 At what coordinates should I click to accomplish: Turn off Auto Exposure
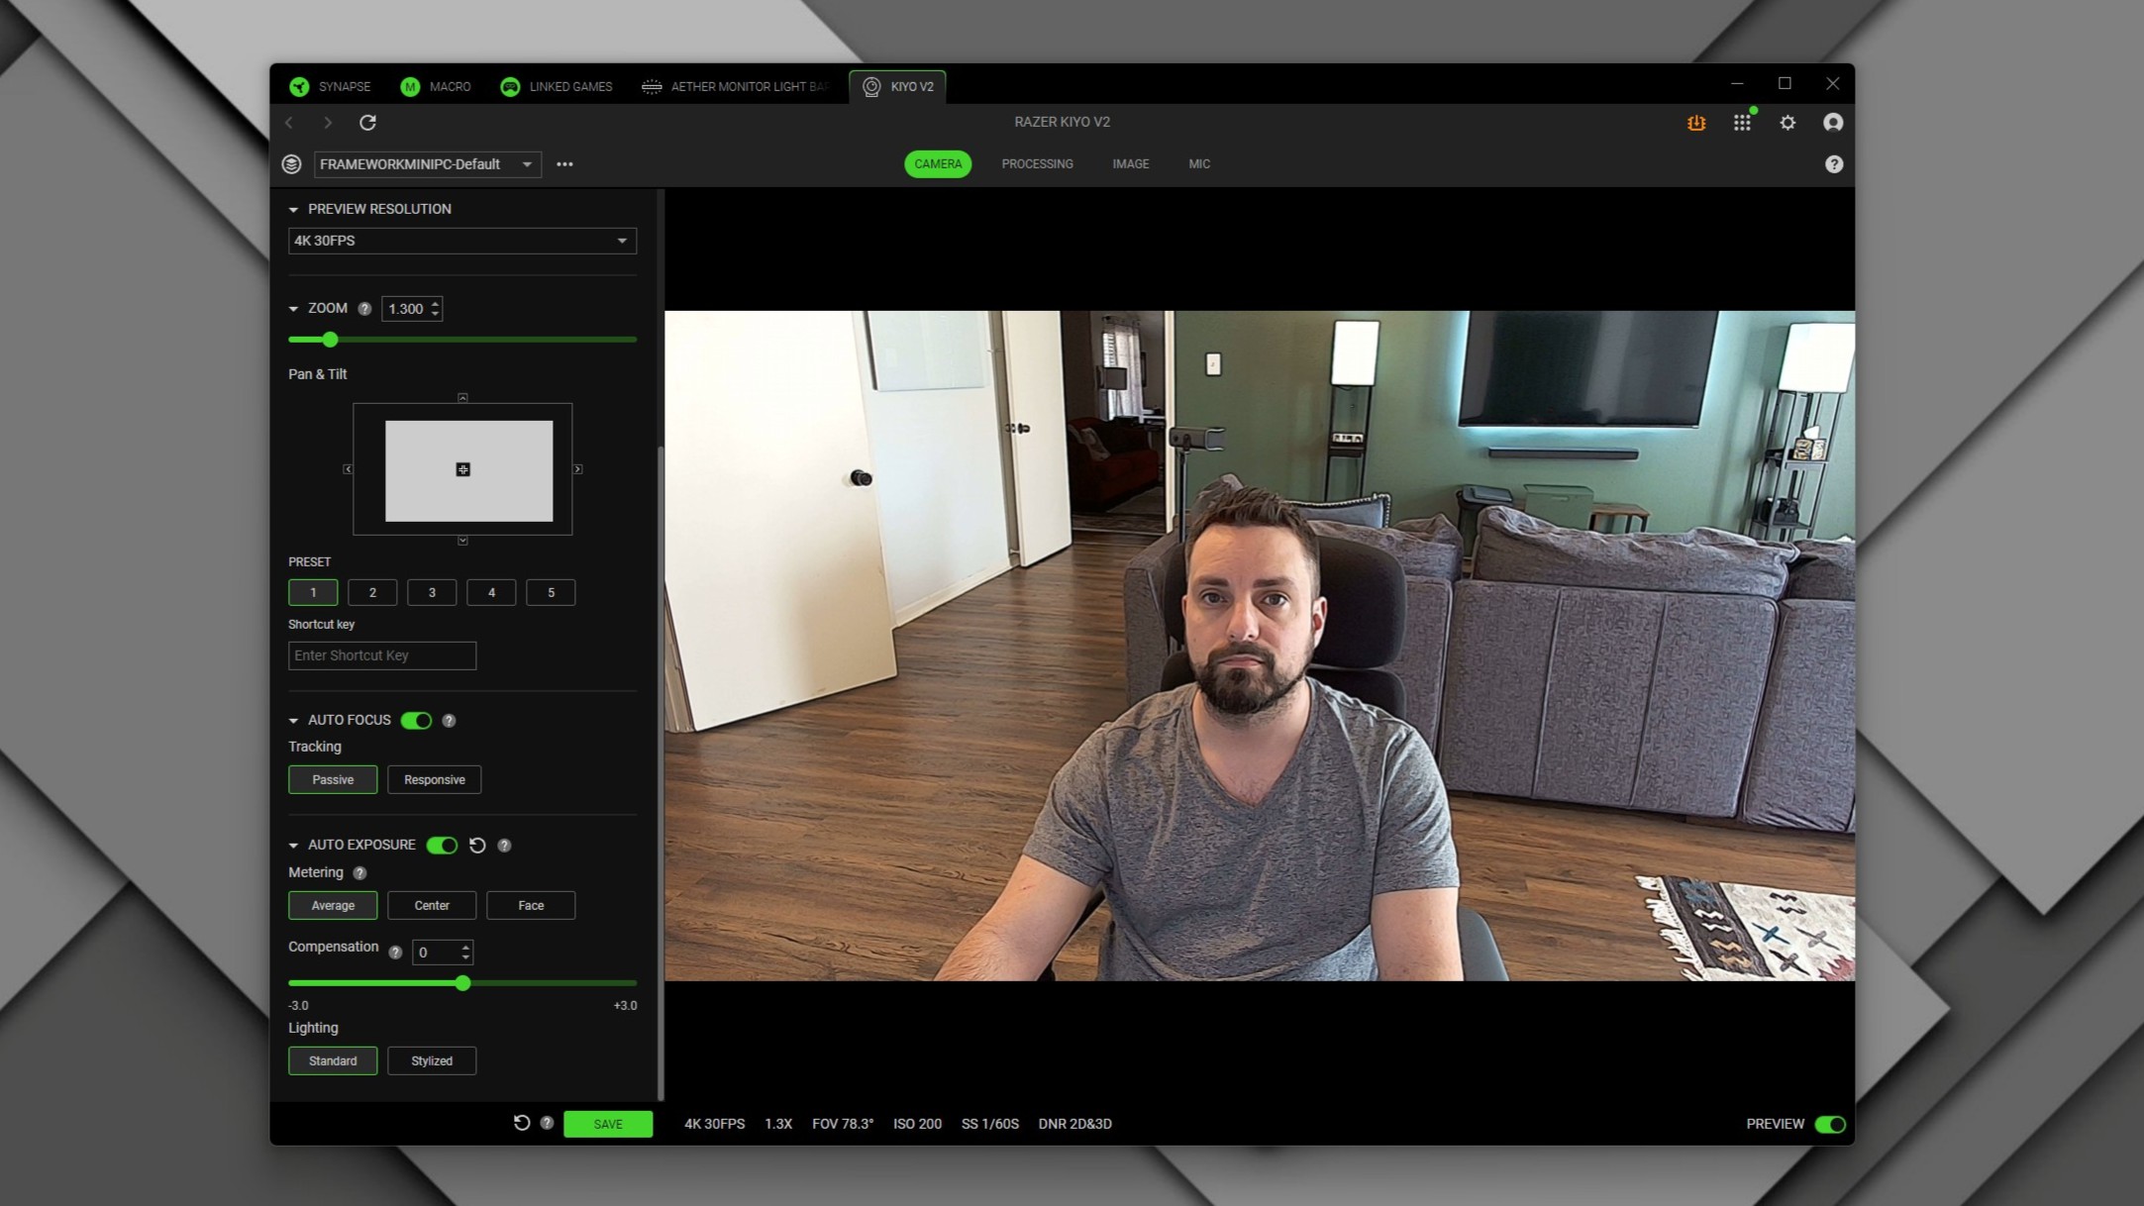pos(442,845)
